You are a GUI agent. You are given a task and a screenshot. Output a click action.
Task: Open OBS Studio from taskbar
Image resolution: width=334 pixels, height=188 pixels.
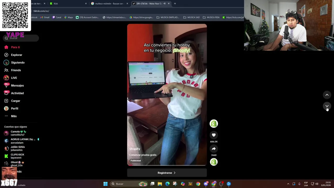[x=221, y=184]
